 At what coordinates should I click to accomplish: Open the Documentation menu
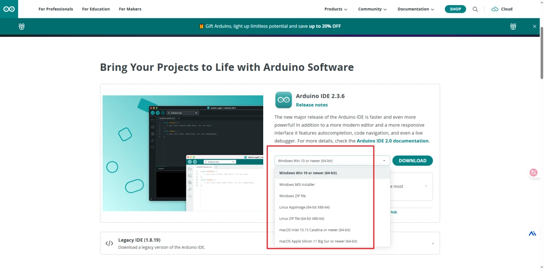(416, 9)
